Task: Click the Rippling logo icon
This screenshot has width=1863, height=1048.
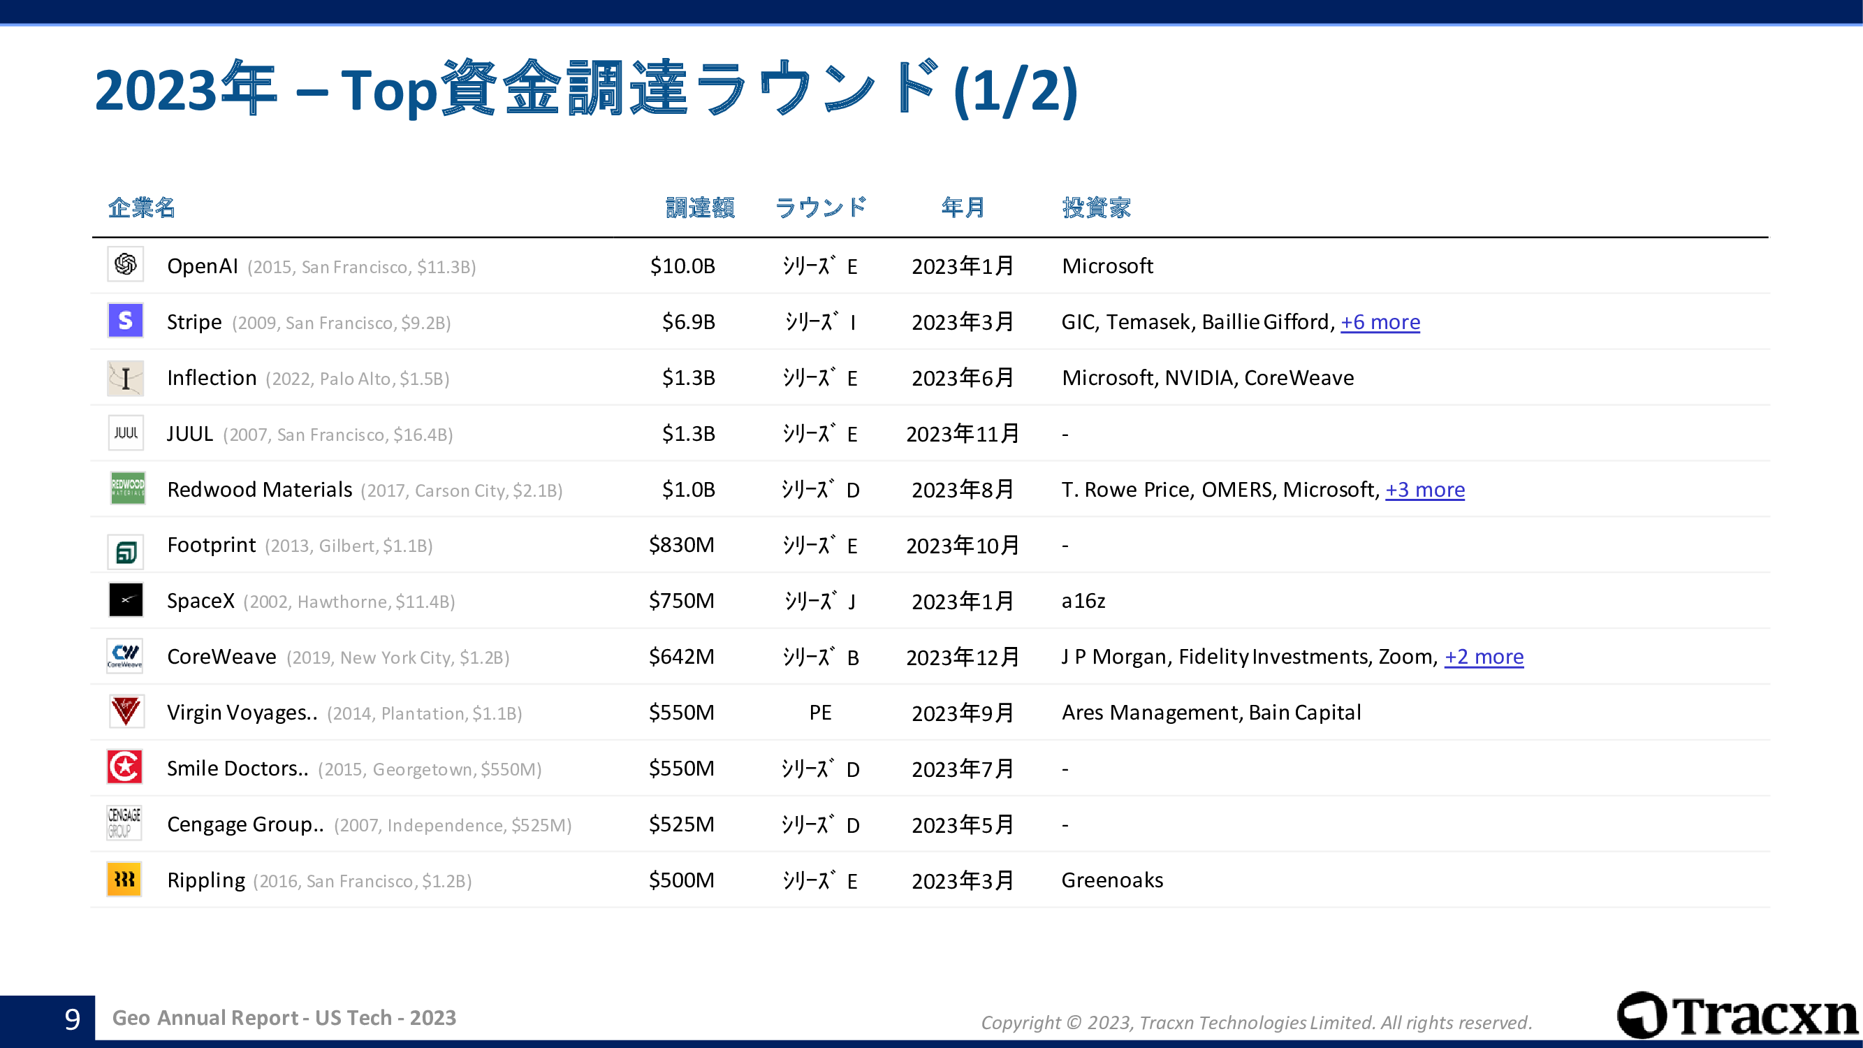Action: 124,879
